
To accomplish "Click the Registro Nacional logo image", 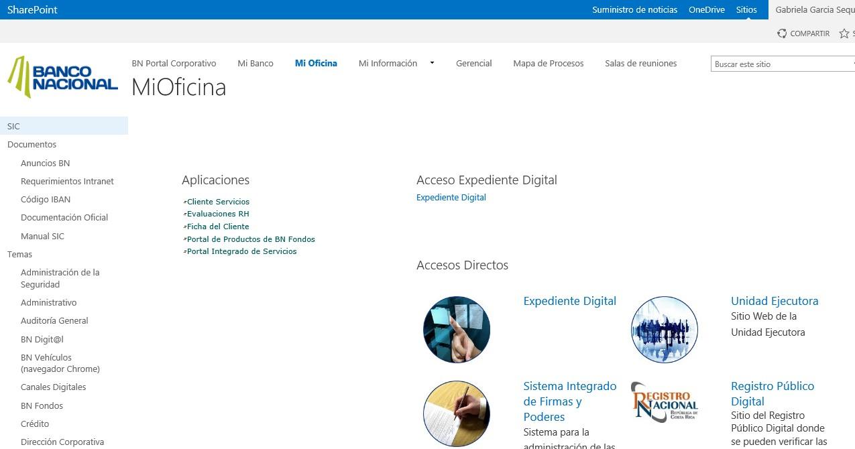I will tap(665, 401).
